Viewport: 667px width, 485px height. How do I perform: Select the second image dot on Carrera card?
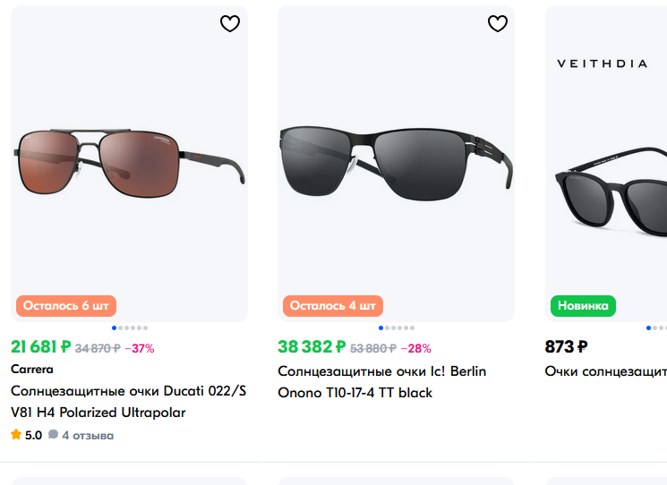pyautogui.click(x=120, y=328)
